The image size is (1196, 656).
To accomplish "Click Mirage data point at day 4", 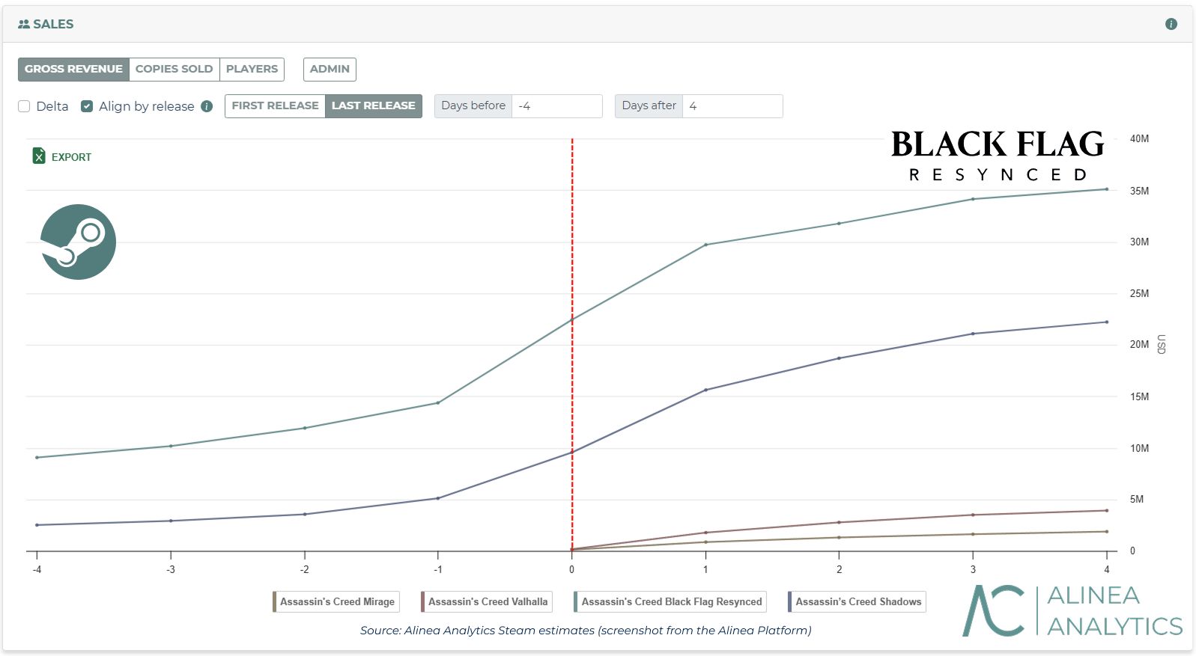I will coord(1107,532).
